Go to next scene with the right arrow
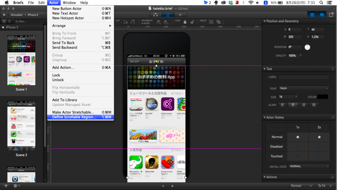 coord(172,186)
